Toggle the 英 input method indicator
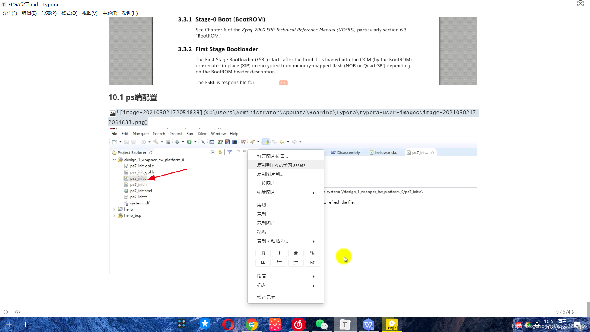 click(x=537, y=324)
